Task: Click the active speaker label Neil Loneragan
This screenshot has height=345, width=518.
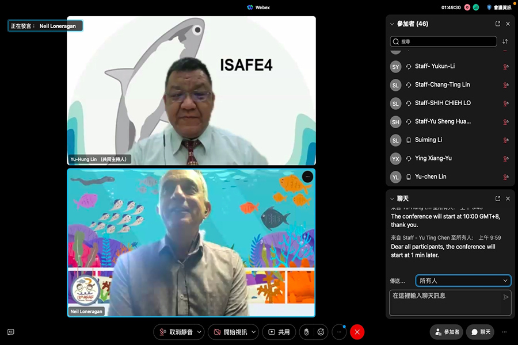Action: pos(45,26)
